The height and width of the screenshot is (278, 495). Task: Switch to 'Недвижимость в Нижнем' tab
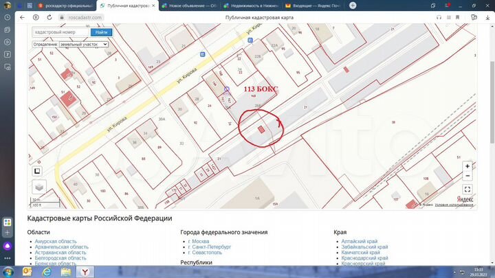(252, 5)
